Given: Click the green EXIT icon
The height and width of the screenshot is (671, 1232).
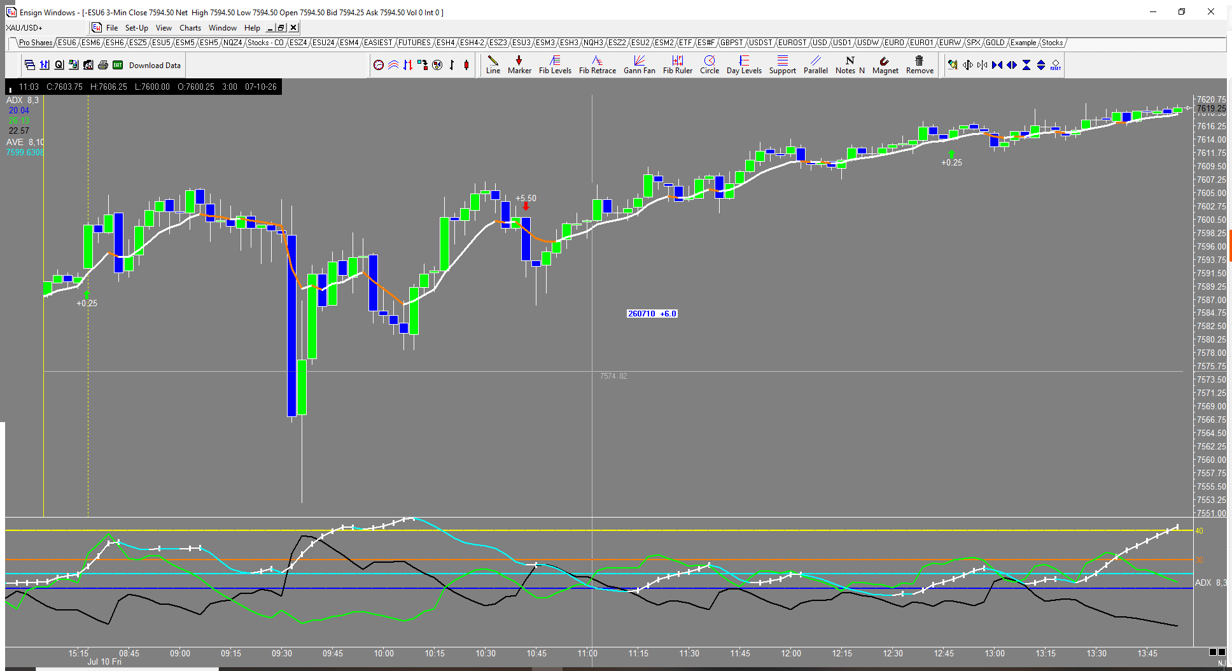Looking at the screenshot, I should (x=118, y=65).
